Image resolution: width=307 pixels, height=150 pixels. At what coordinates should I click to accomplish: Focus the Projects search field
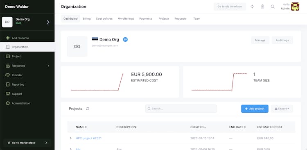click(181, 109)
